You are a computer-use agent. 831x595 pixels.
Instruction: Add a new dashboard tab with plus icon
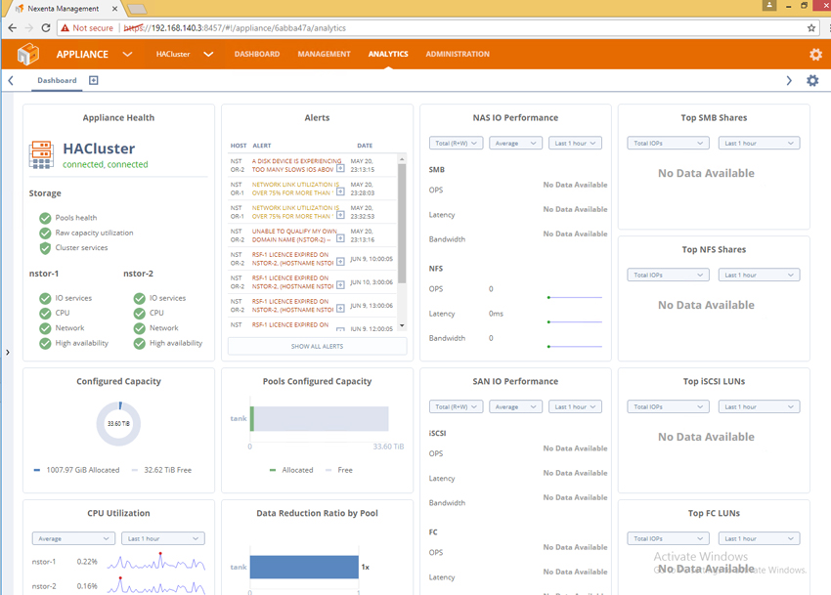click(93, 80)
